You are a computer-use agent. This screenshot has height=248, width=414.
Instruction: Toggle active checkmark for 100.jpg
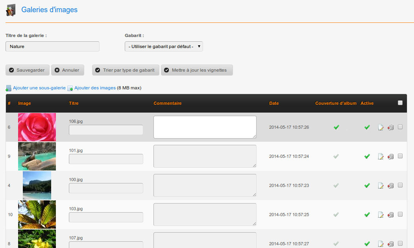pos(367,185)
